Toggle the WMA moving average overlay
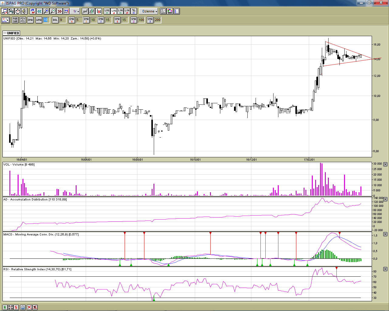 pos(39,20)
